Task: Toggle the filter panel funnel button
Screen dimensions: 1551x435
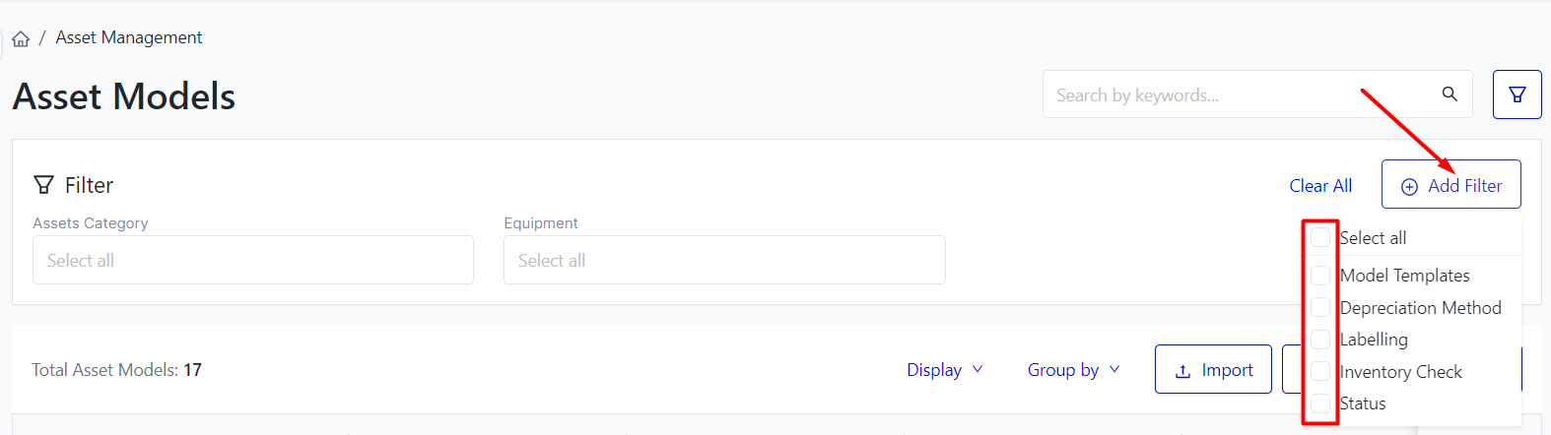Action: pos(1517,94)
